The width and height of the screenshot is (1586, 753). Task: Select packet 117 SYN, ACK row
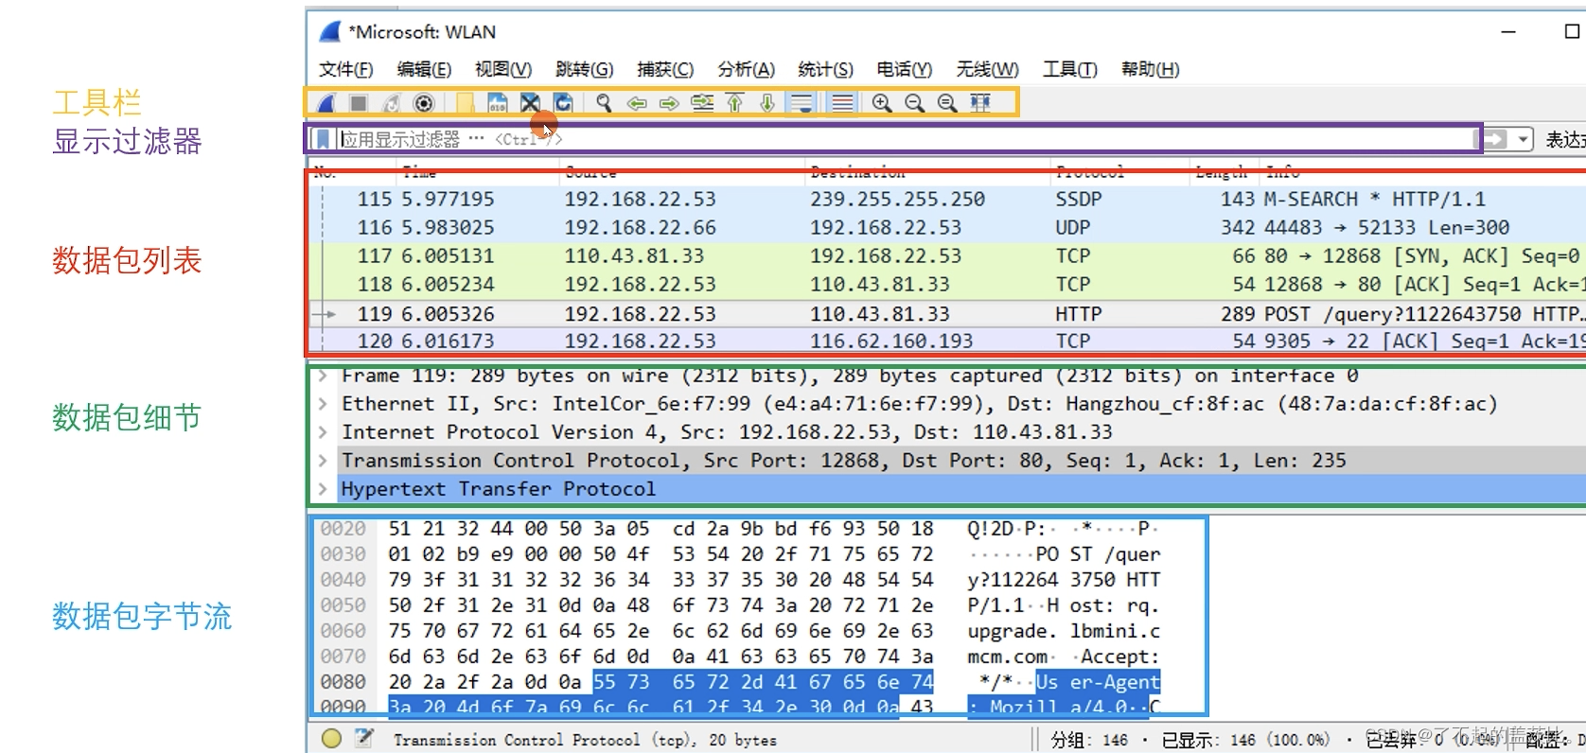[x=947, y=256]
